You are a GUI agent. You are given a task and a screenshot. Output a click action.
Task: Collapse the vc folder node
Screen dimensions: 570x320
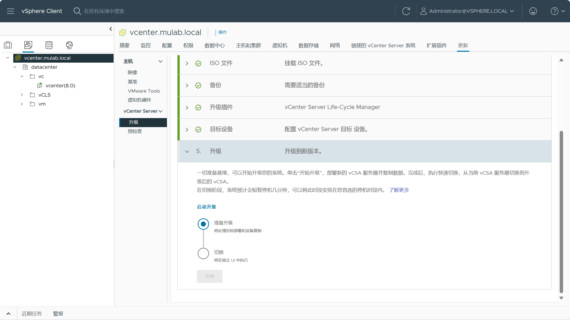point(22,76)
